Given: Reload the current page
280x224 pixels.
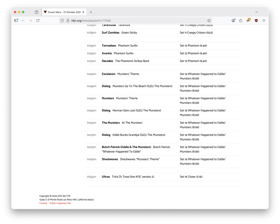Looking at the screenshot, I should tap(38, 20).
